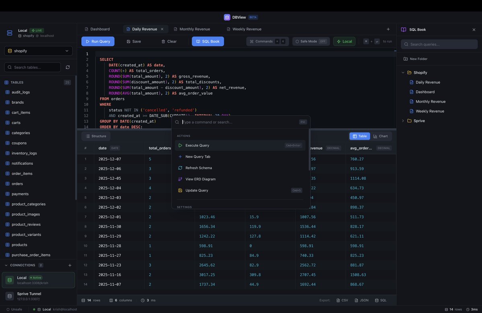Refresh the tables list in the sidebar
The width and height of the screenshot is (482, 313).
tap(68, 67)
